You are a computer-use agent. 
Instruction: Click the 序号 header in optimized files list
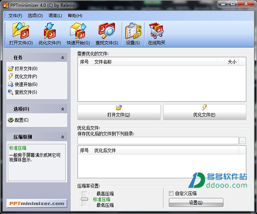point(85,151)
